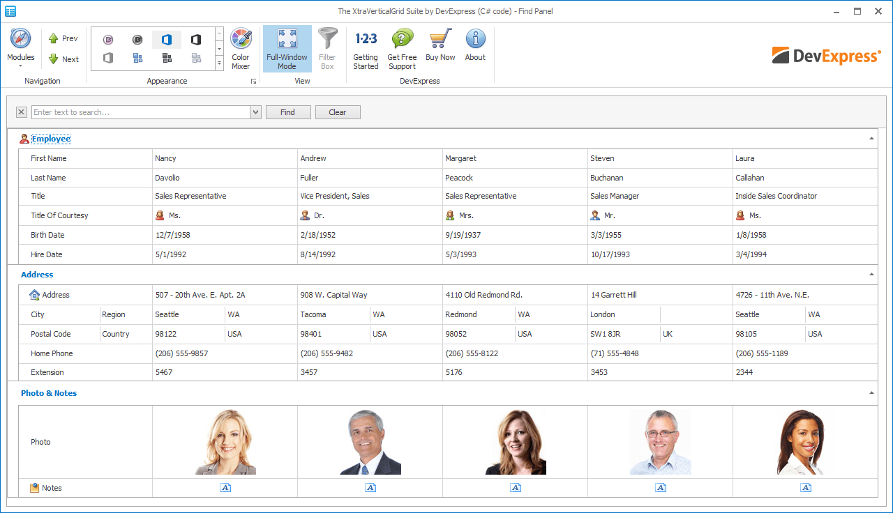Screen dimensions: 893x513
Task: Select the 'Vice President, Sales' title cell
Action: [370, 196]
